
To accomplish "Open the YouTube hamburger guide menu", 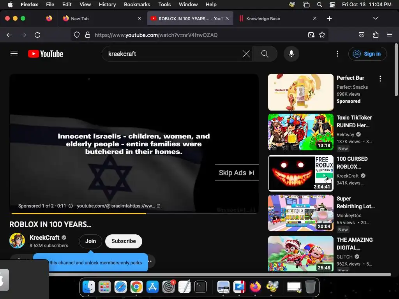I will pyautogui.click(x=14, y=54).
